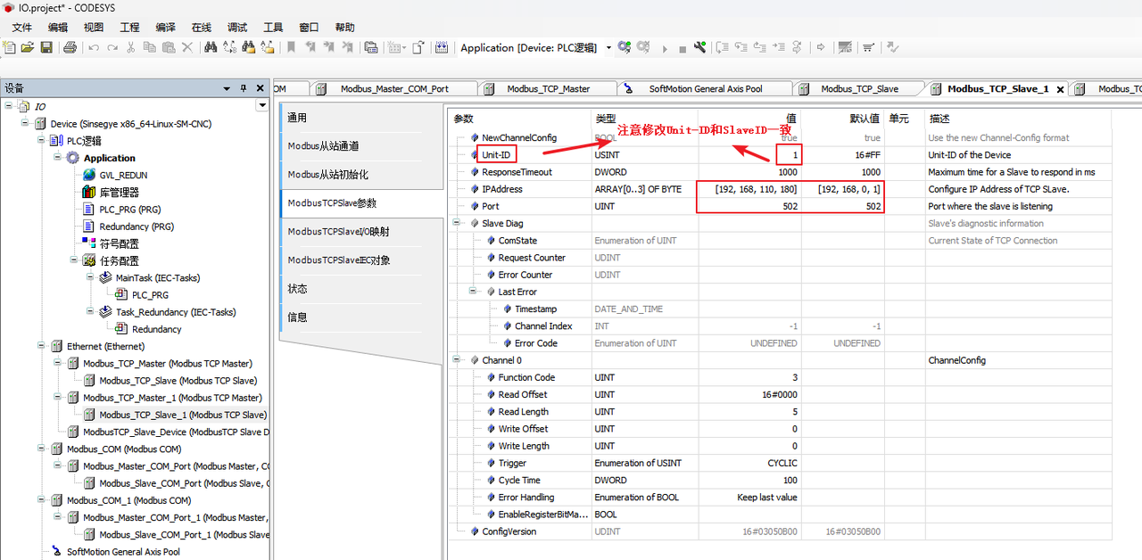Collapse the Application tree node

point(58,158)
